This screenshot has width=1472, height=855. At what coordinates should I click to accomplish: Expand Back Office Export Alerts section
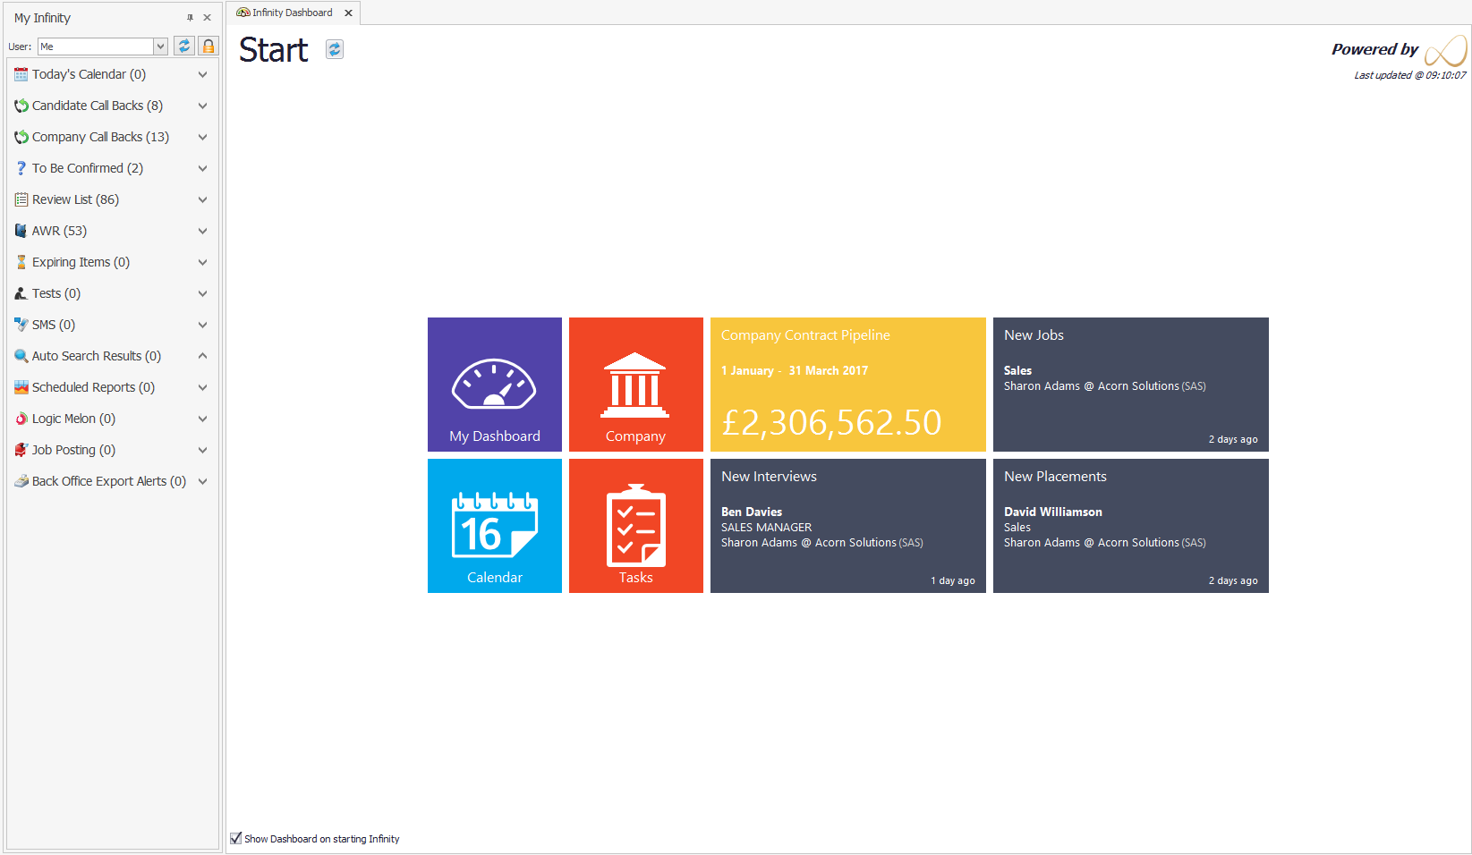point(203,481)
